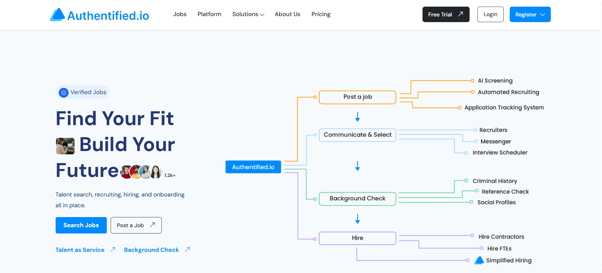Click the Social Profiles label
602x273 pixels.
(x=496, y=202)
